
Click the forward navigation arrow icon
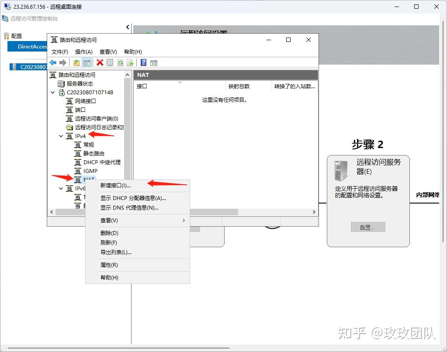coord(62,62)
